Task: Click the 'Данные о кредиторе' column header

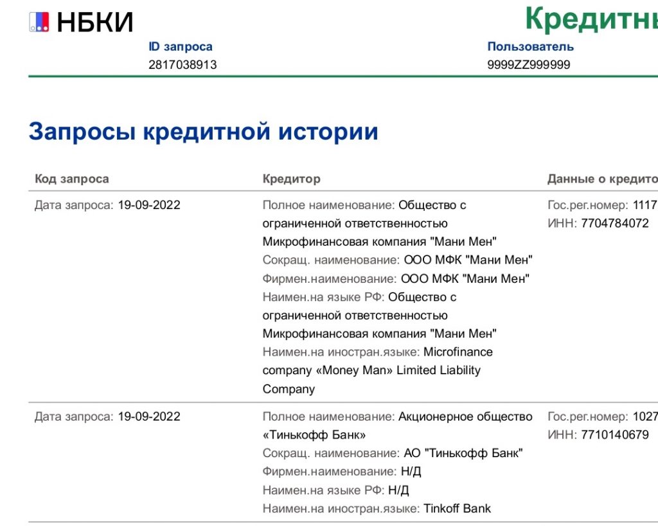Action: [603, 179]
